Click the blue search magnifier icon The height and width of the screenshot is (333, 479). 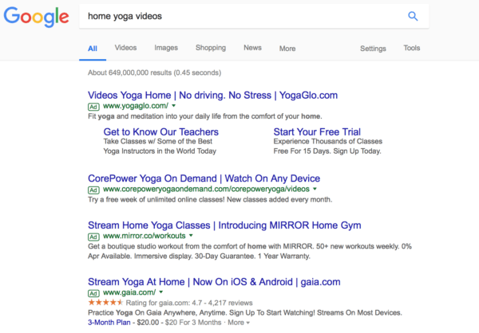coord(413,16)
